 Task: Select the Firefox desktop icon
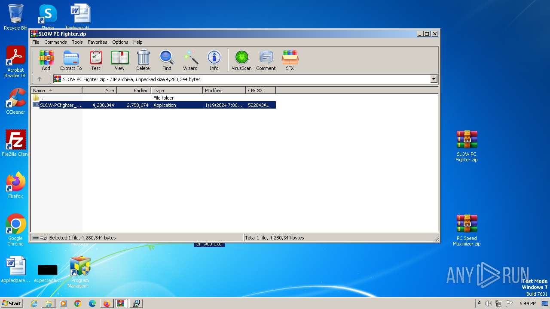click(x=15, y=185)
